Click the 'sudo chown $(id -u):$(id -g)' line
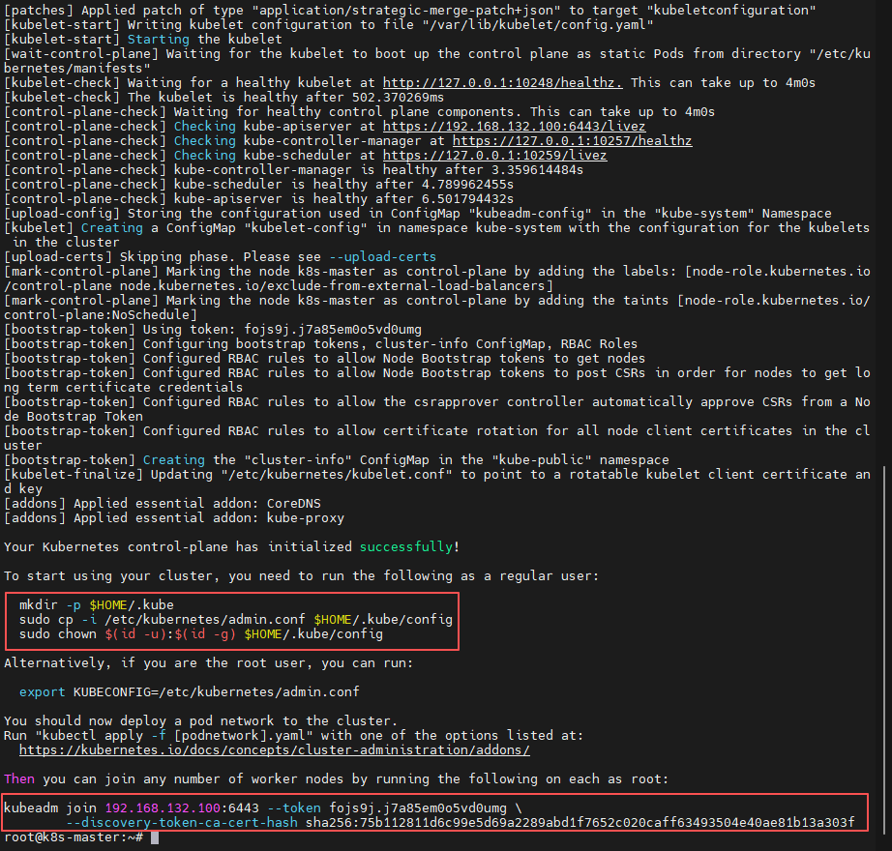 pyautogui.click(x=201, y=633)
